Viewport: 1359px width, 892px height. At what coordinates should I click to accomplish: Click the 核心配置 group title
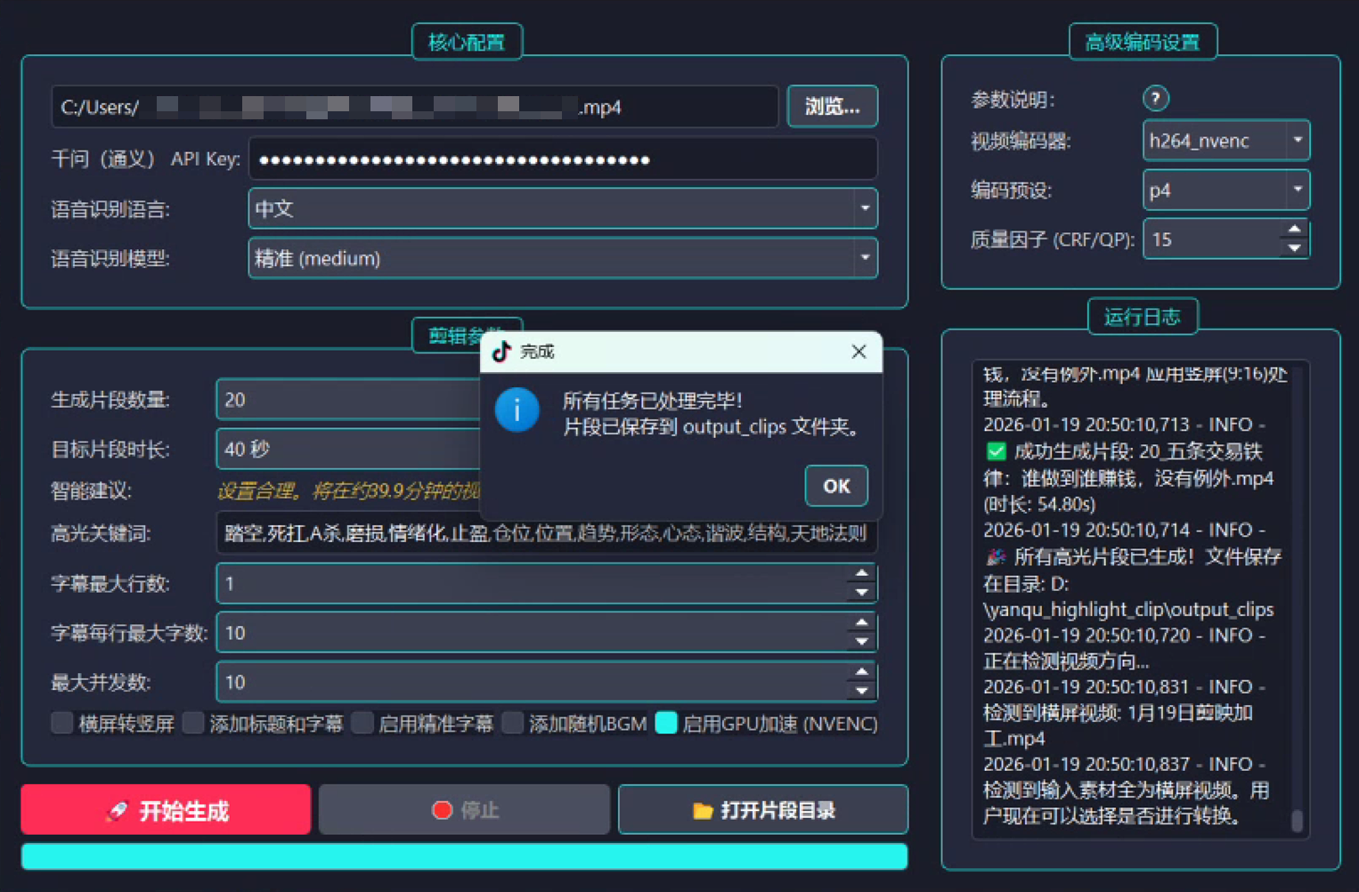[467, 42]
